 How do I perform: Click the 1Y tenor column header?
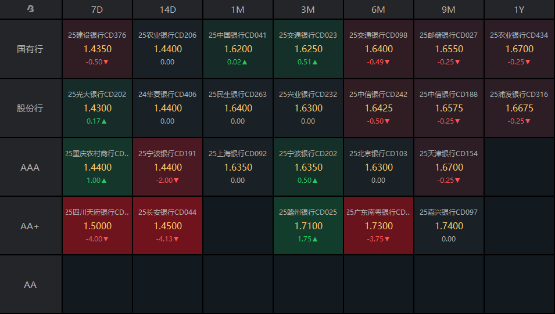coord(519,10)
